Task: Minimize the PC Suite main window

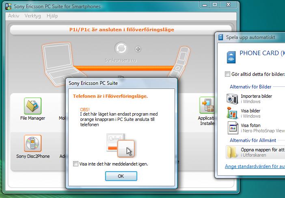Action: [x=205, y=5]
